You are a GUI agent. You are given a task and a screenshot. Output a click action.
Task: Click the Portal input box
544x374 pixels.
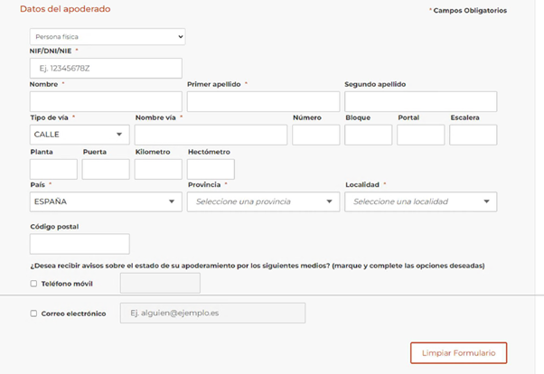[x=420, y=135]
